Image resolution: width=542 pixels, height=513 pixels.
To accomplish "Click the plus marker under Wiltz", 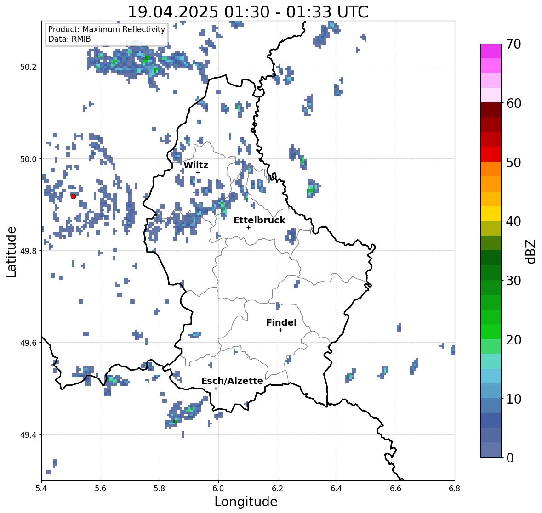I will click(x=198, y=173).
